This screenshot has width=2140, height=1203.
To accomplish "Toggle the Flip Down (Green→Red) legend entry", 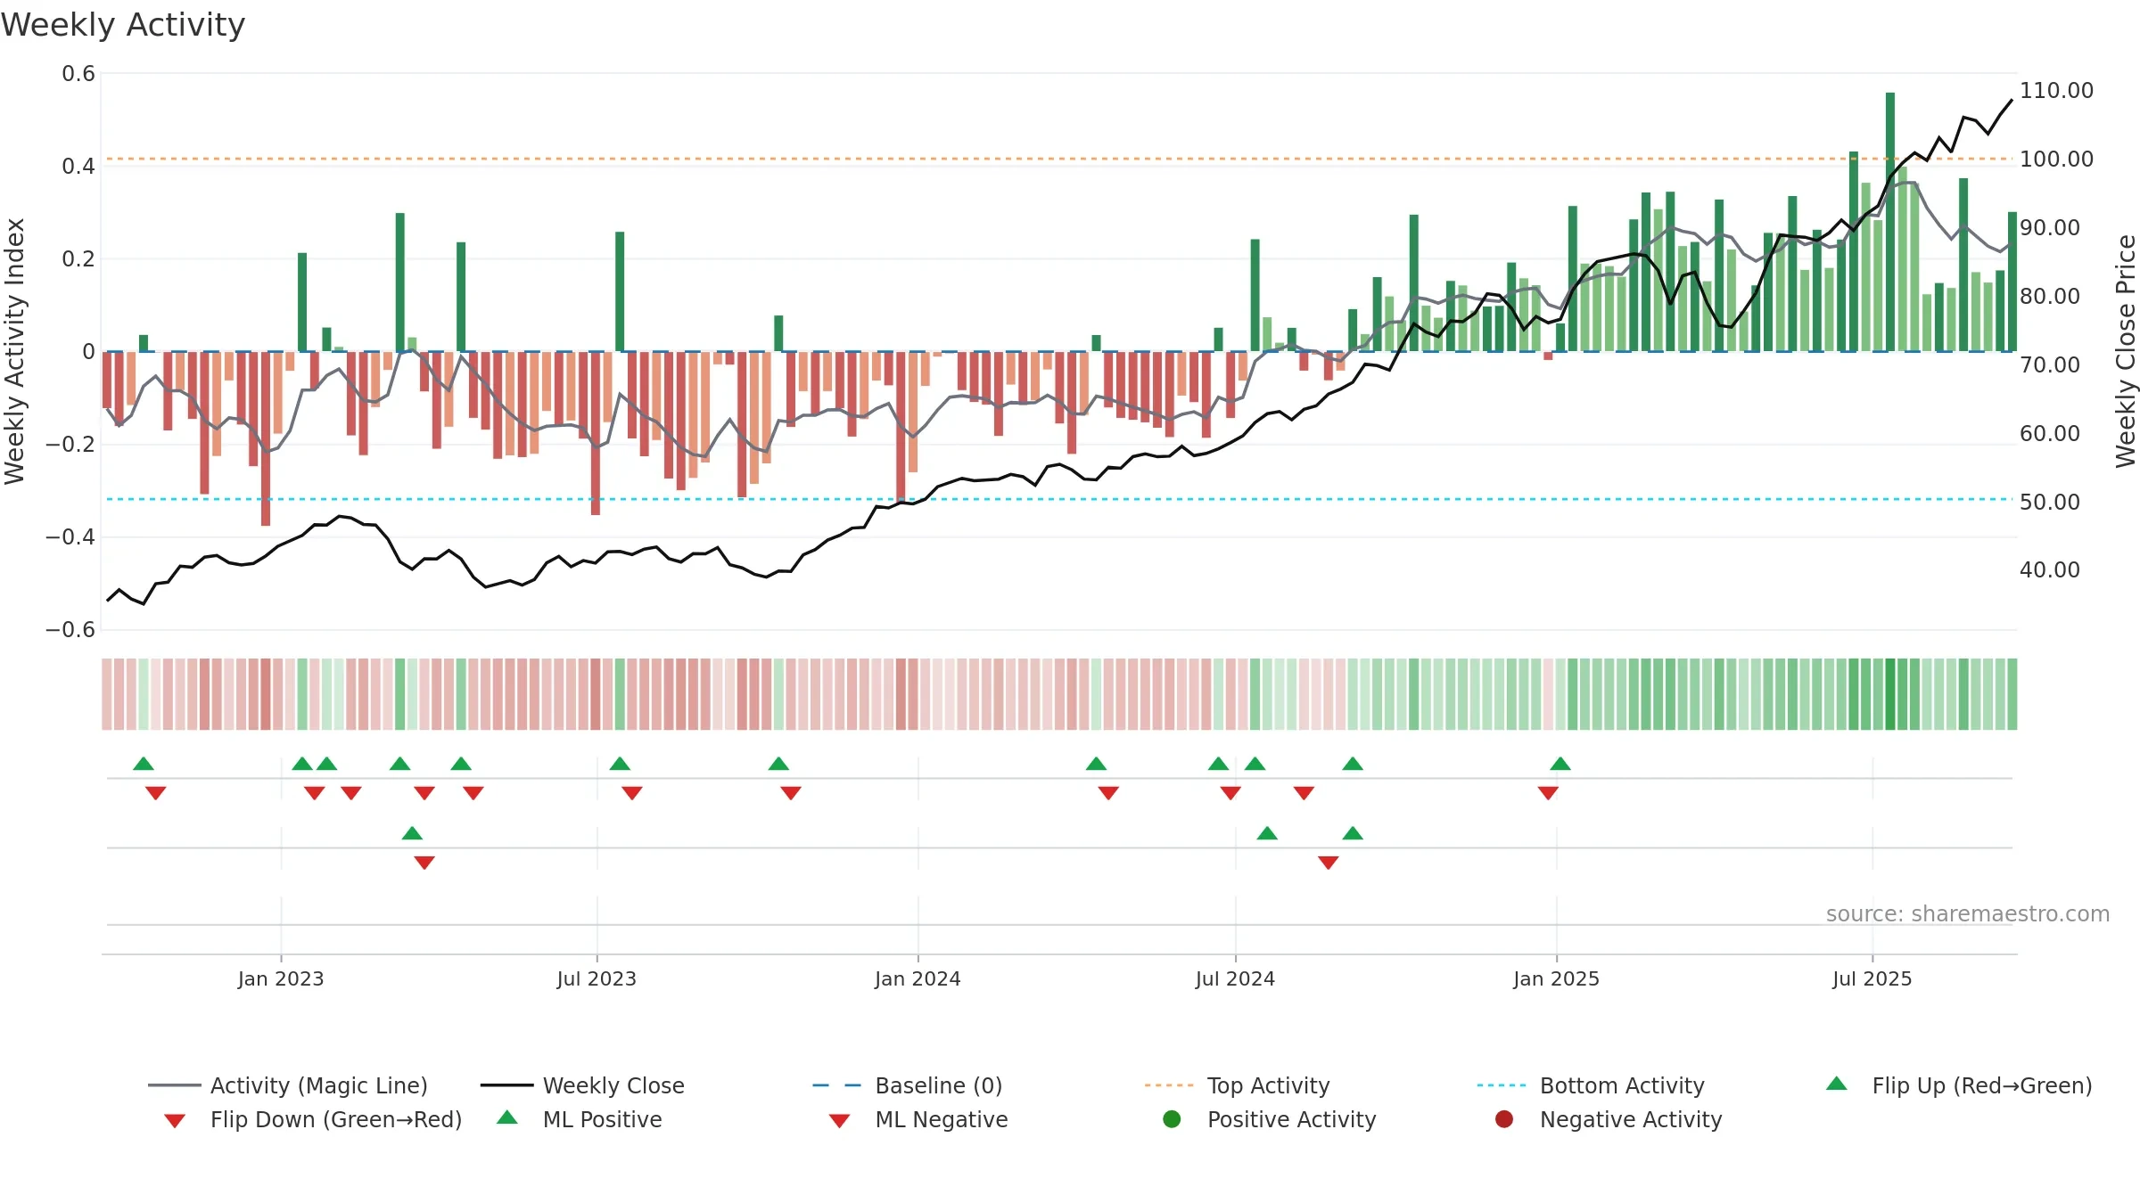I will 313,1119.
